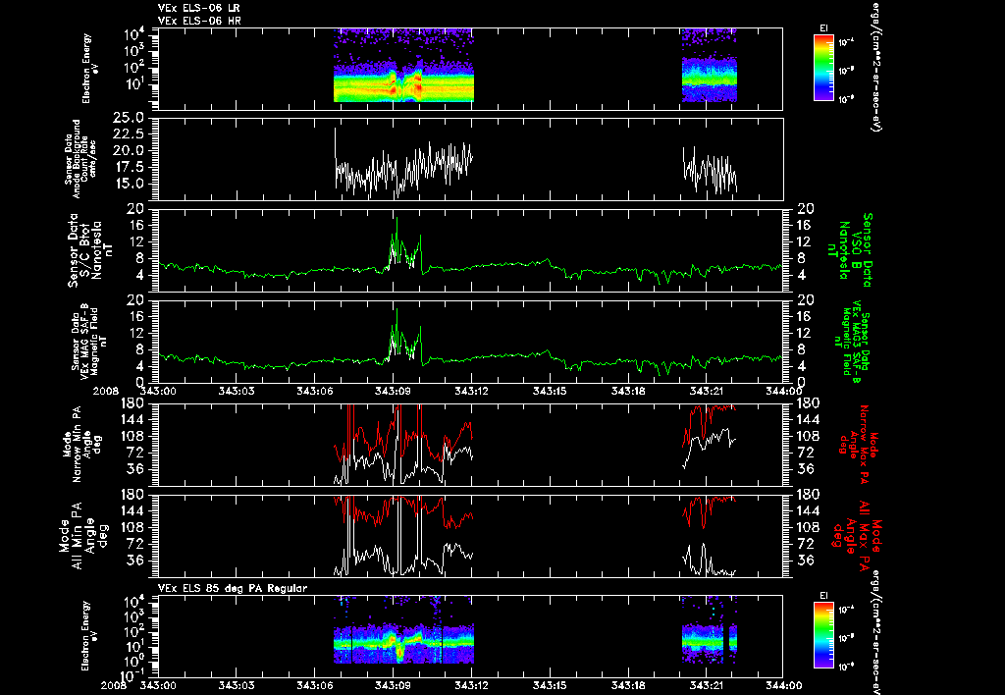Select the Narrow Min PA Angle plot panel
The image size is (1005, 695).
click(x=470, y=445)
